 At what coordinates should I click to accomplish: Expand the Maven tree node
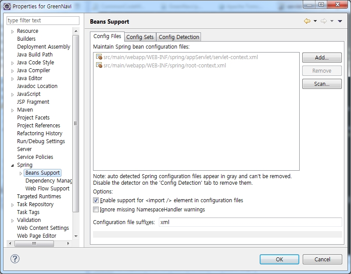(x=13, y=110)
